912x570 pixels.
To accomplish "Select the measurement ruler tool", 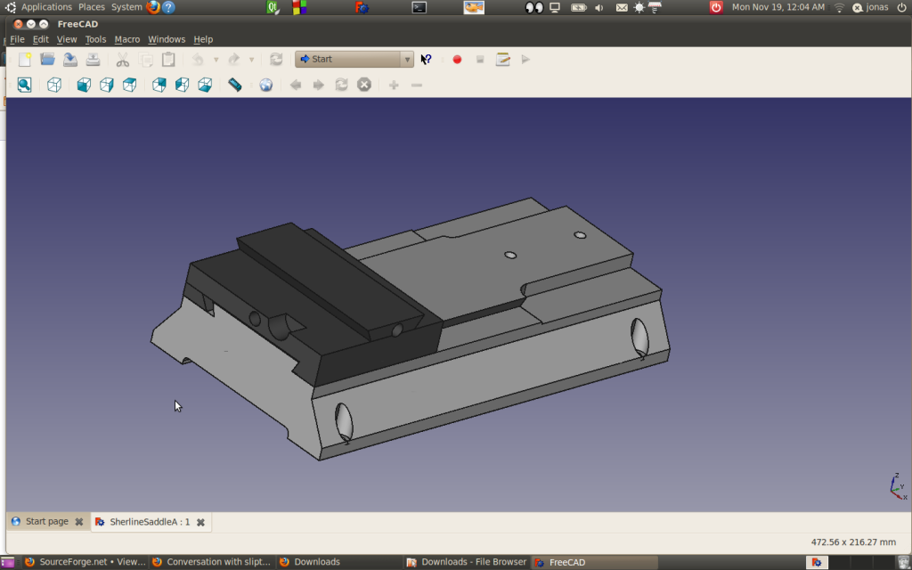I will coord(235,85).
